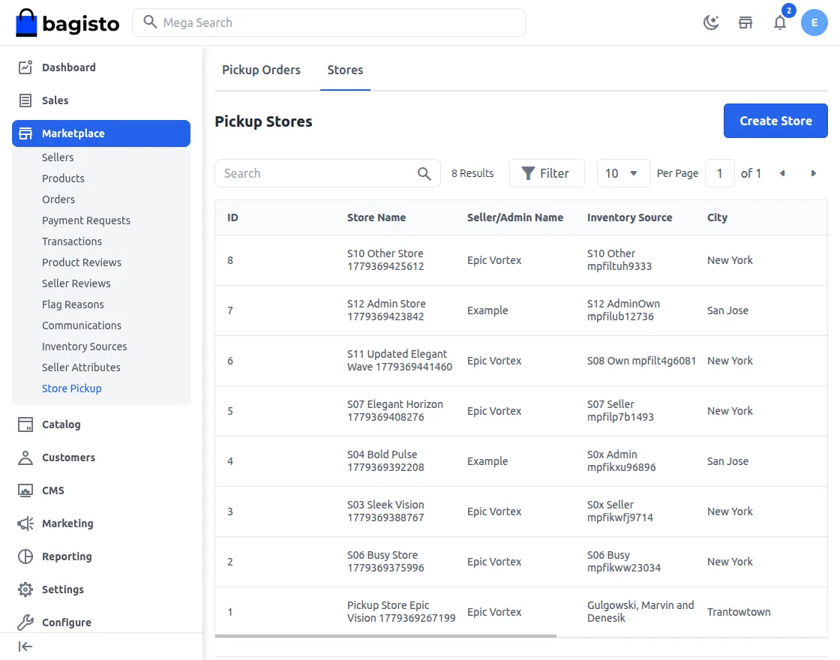Image resolution: width=840 pixels, height=660 pixels.
Task: Click 'S10 Other Store 1779369425612' cell
Action: click(385, 259)
